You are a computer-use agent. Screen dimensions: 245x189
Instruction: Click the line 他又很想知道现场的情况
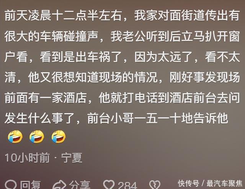point(122,77)
